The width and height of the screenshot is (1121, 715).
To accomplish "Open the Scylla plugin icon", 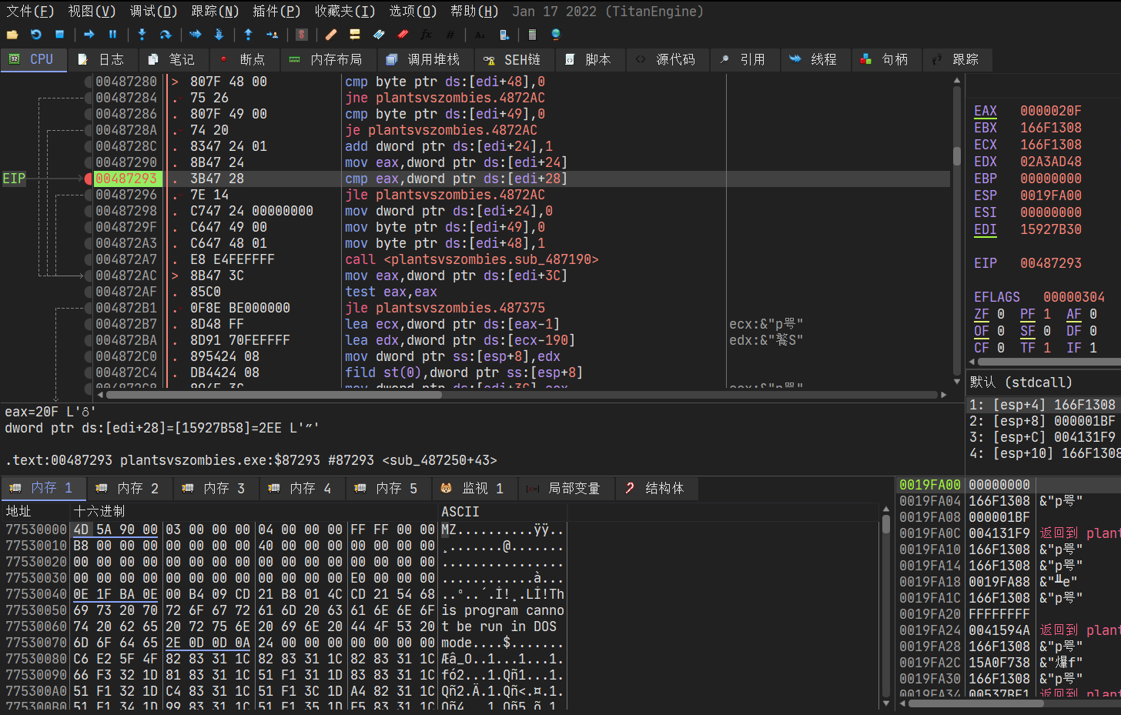I will pos(302,35).
